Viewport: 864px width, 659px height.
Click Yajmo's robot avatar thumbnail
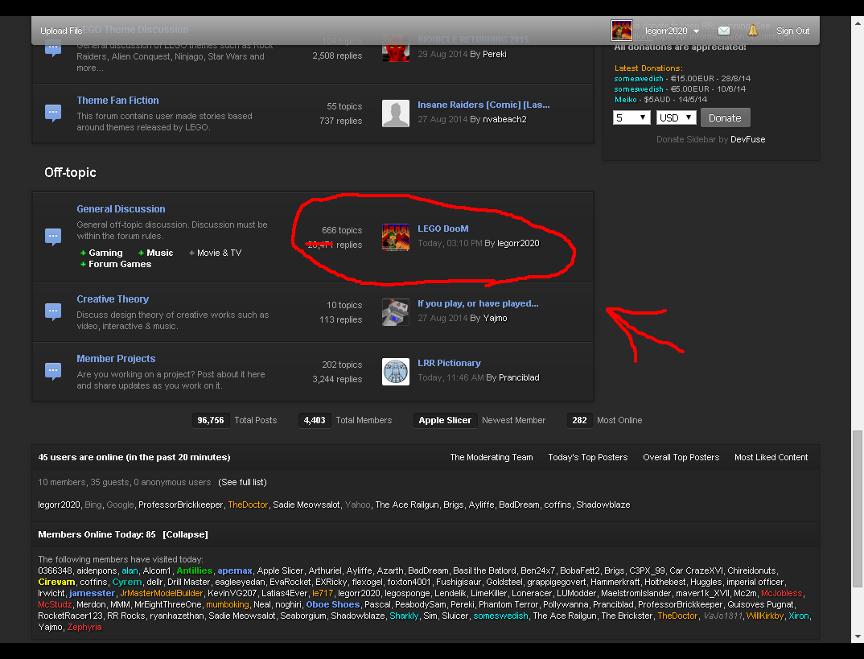[x=396, y=312]
